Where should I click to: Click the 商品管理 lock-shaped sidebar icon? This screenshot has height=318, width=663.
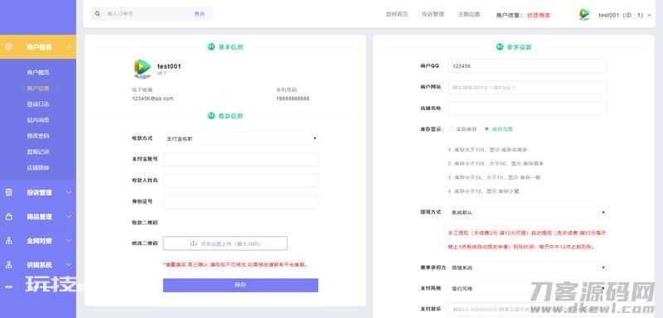point(9,217)
